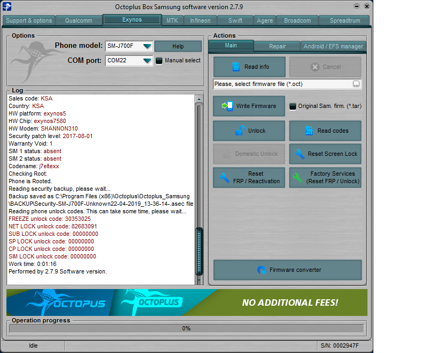The image size is (440, 353).
Task: Click the Unlock button
Action: click(x=249, y=131)
